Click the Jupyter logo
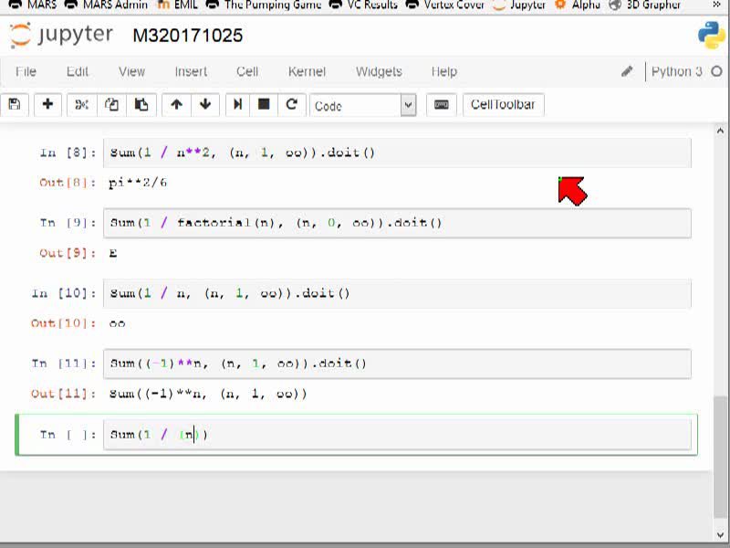Viewport: 730px width, 548px height. 60,35
